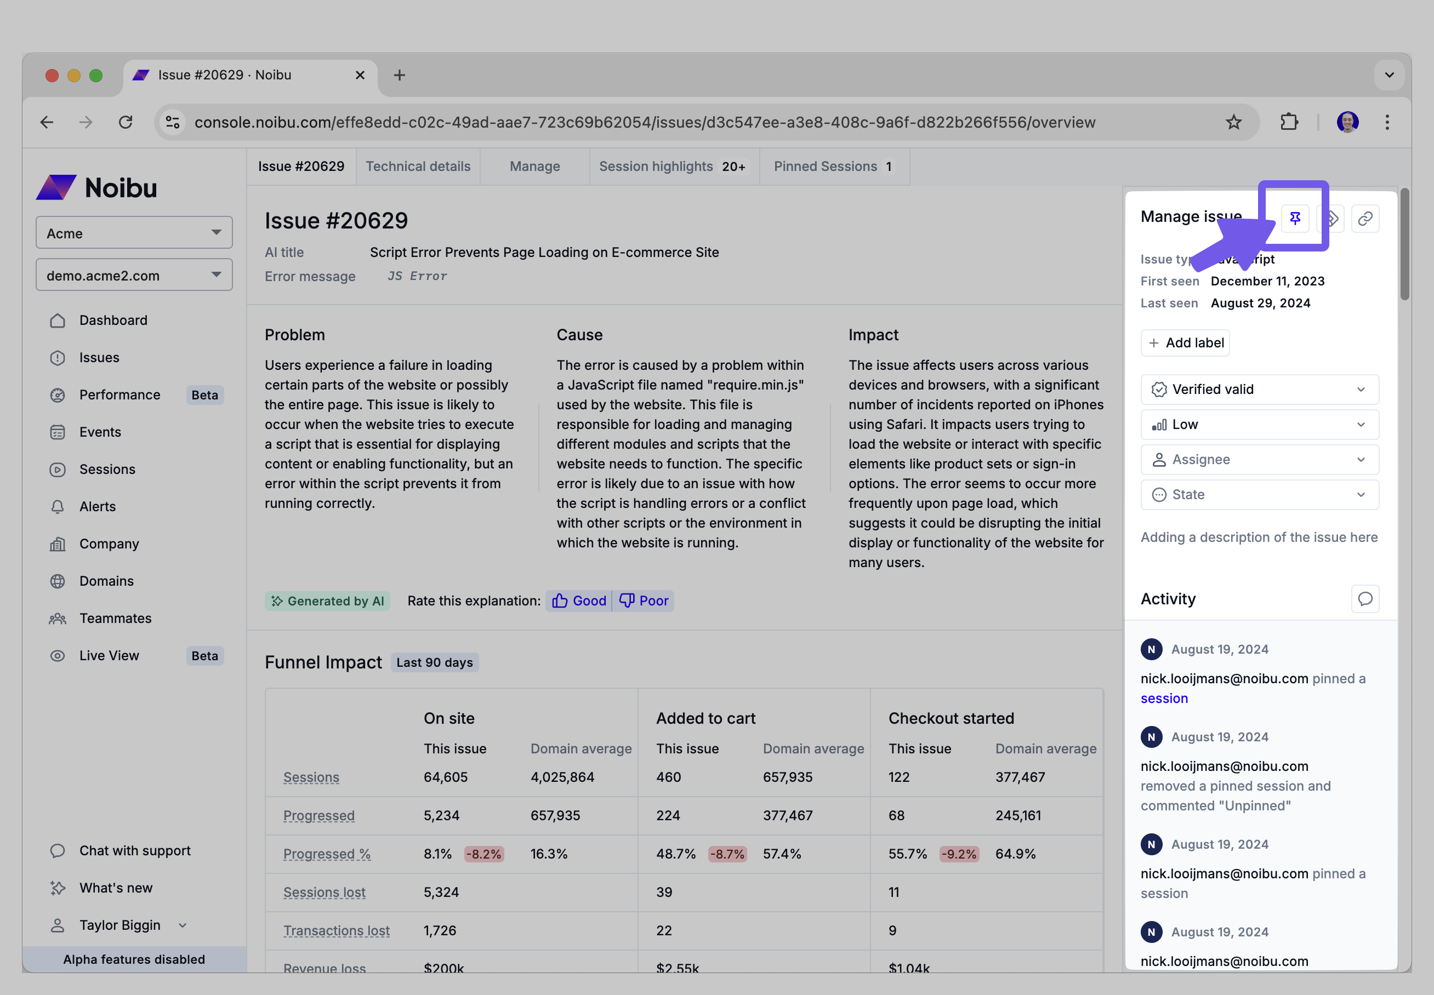Expand the Taylor Biggin user menu
Image resolution: width=1434 pixels, height=995 pixels.
point(118,925)
